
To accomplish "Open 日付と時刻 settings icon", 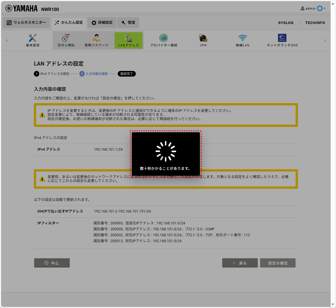I will (x=66, y=40).
